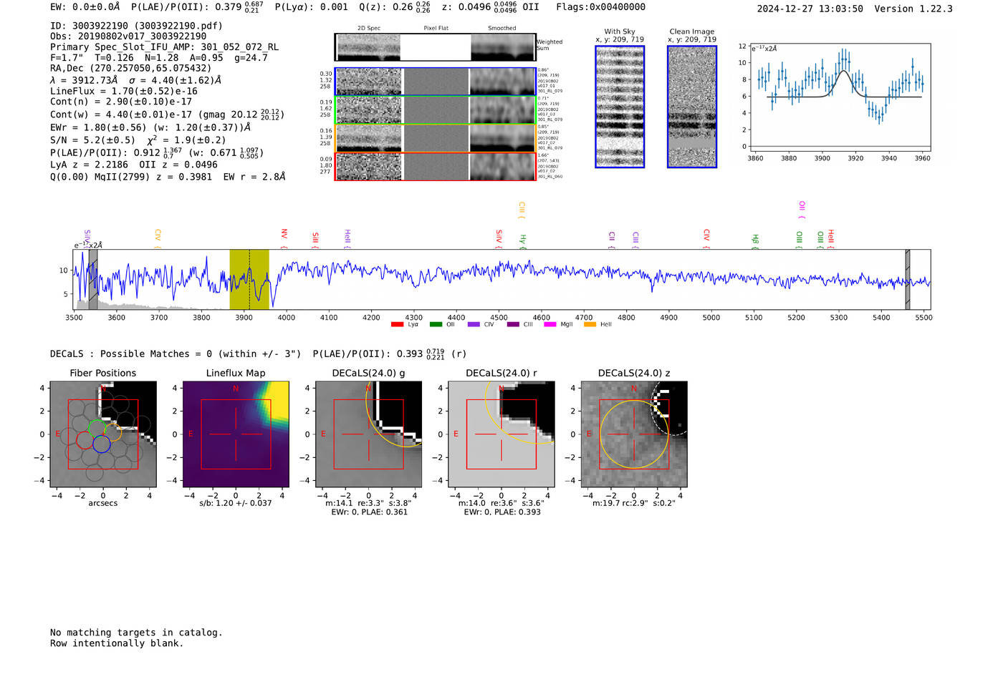Select the Weighted Sum 2D spectrum row

coord(435,47)
